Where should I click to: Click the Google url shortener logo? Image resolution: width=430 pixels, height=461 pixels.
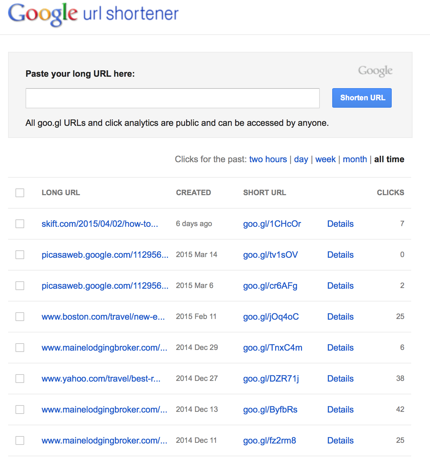(93, 14)
